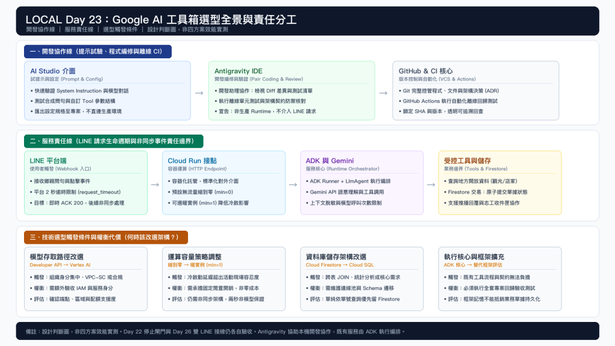Click subtitle '開發編修與驗證 (Pair Coding & Review)'
Screen dimensions: 615x346
(259, 79)
